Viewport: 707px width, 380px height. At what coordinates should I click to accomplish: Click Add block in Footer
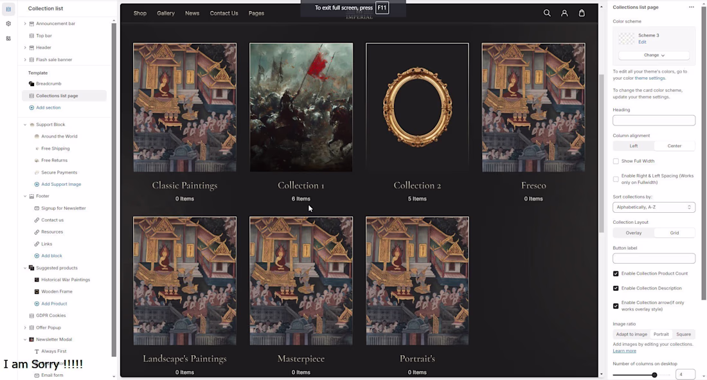tap(51, 256)
